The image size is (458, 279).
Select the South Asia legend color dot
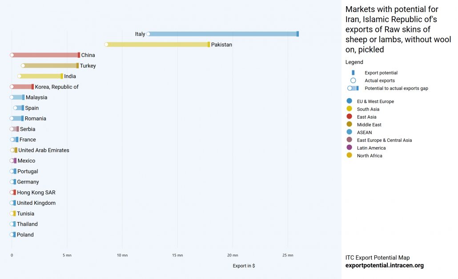pyautogui.click(x=349, y=109)
